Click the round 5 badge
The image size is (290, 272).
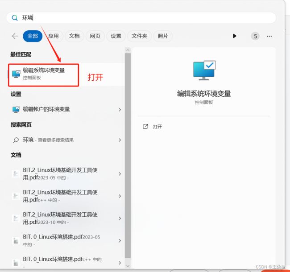pos(255,36)
